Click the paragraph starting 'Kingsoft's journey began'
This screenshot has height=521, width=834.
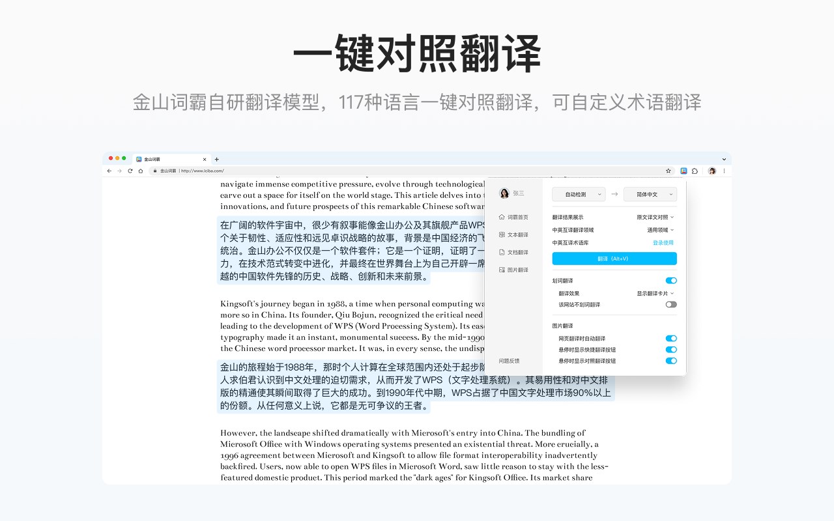click(x=352, y=326)
